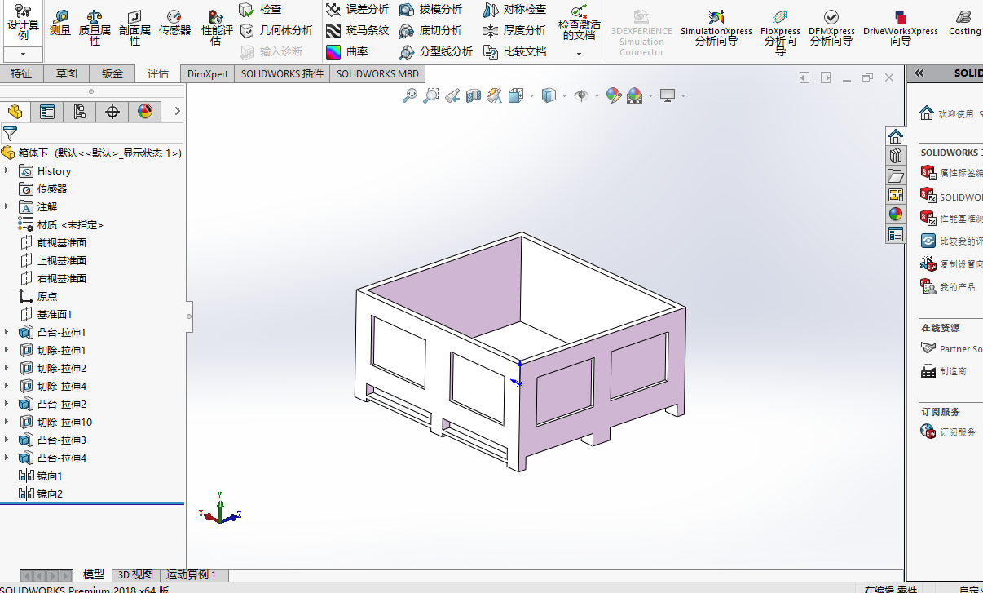Select FeatureManager design tree tab
This screenshot has height=593, width=983.
click(15, 112)
